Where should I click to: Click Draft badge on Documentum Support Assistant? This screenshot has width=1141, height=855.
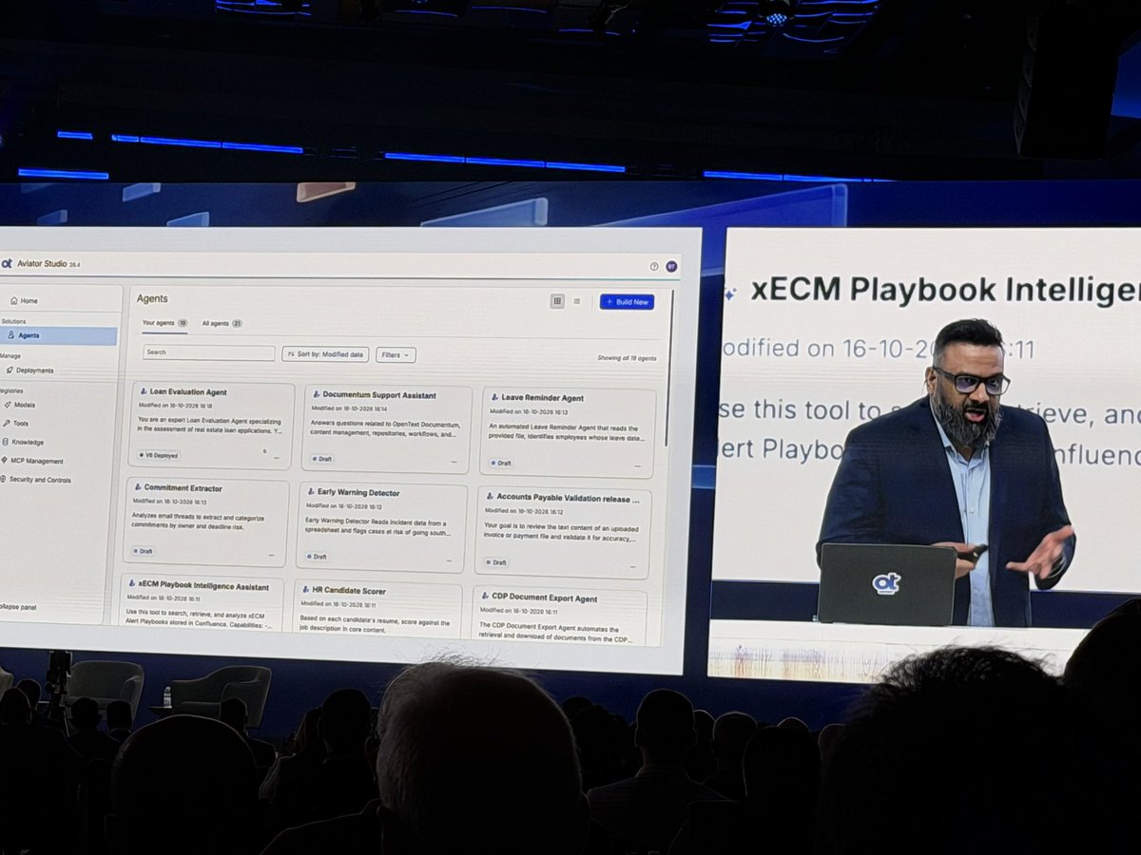[320, 458]
